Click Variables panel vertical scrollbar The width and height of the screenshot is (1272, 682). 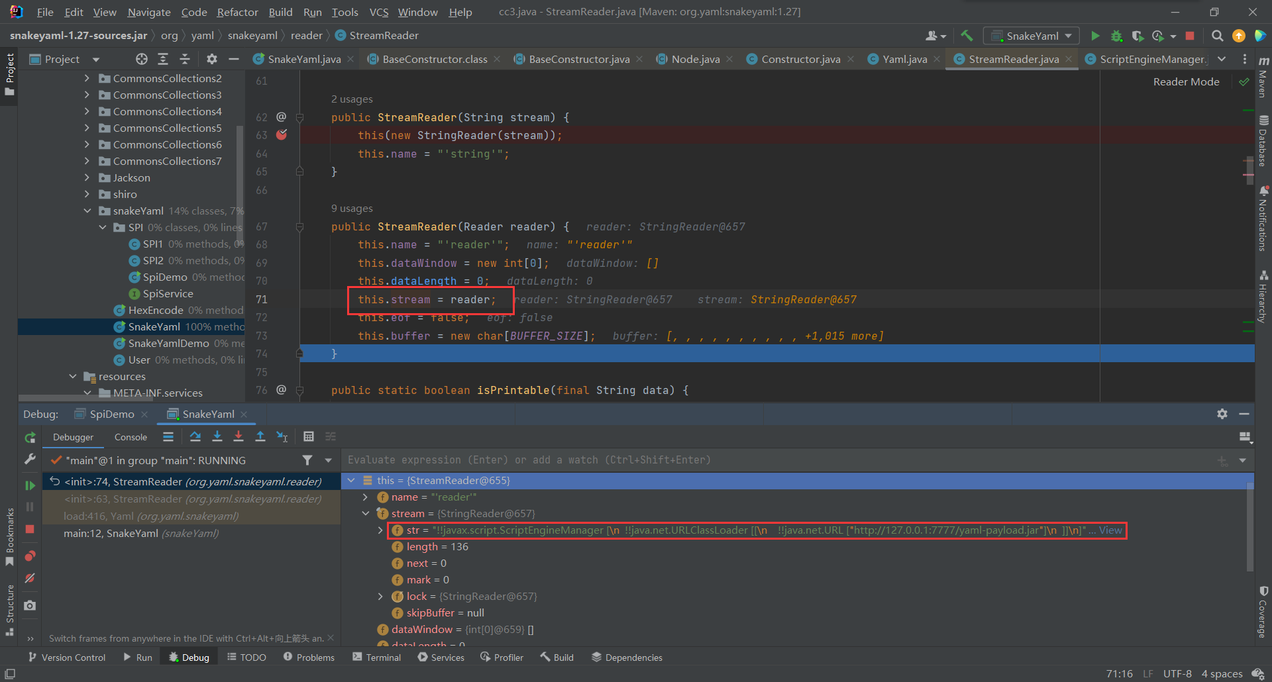[1250, 526]
